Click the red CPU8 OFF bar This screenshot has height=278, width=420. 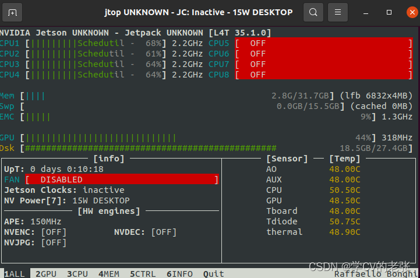(323, 75)
